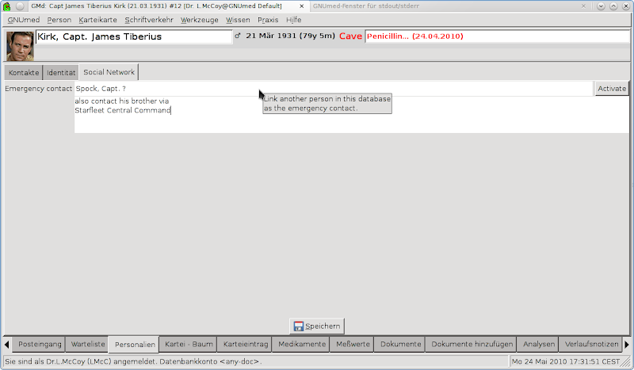
Task: Click the red Cave label
Action: pyautogui.click(x=350, y=36)
